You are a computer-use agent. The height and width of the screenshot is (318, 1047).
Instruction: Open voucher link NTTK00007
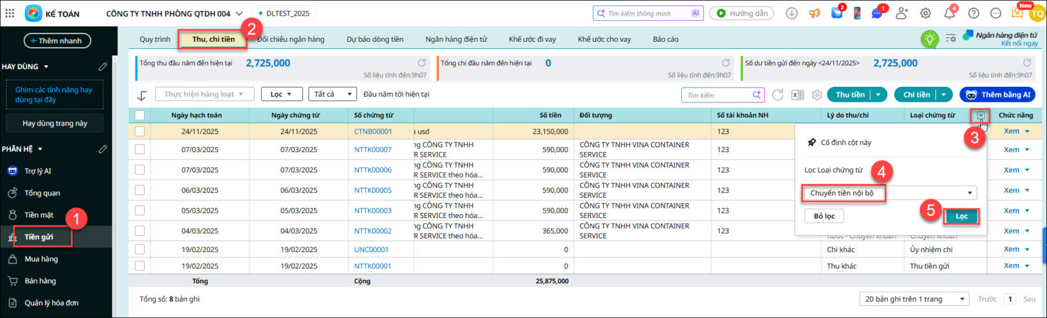(372, 150)
